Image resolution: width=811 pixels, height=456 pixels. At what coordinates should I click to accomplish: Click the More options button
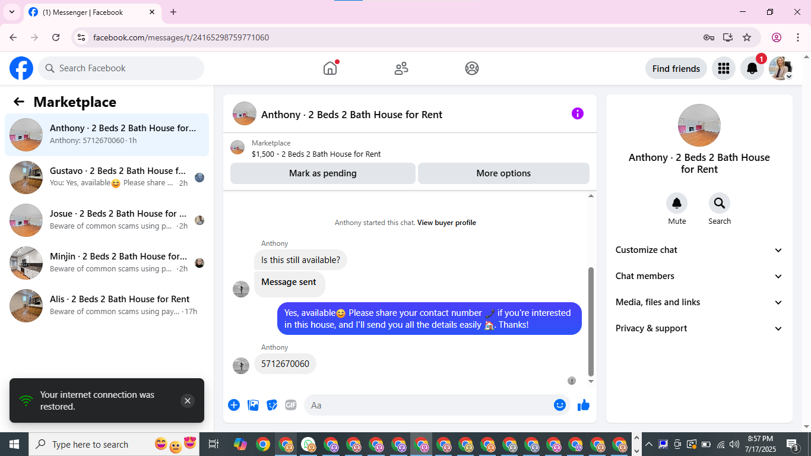click(503, 173)
